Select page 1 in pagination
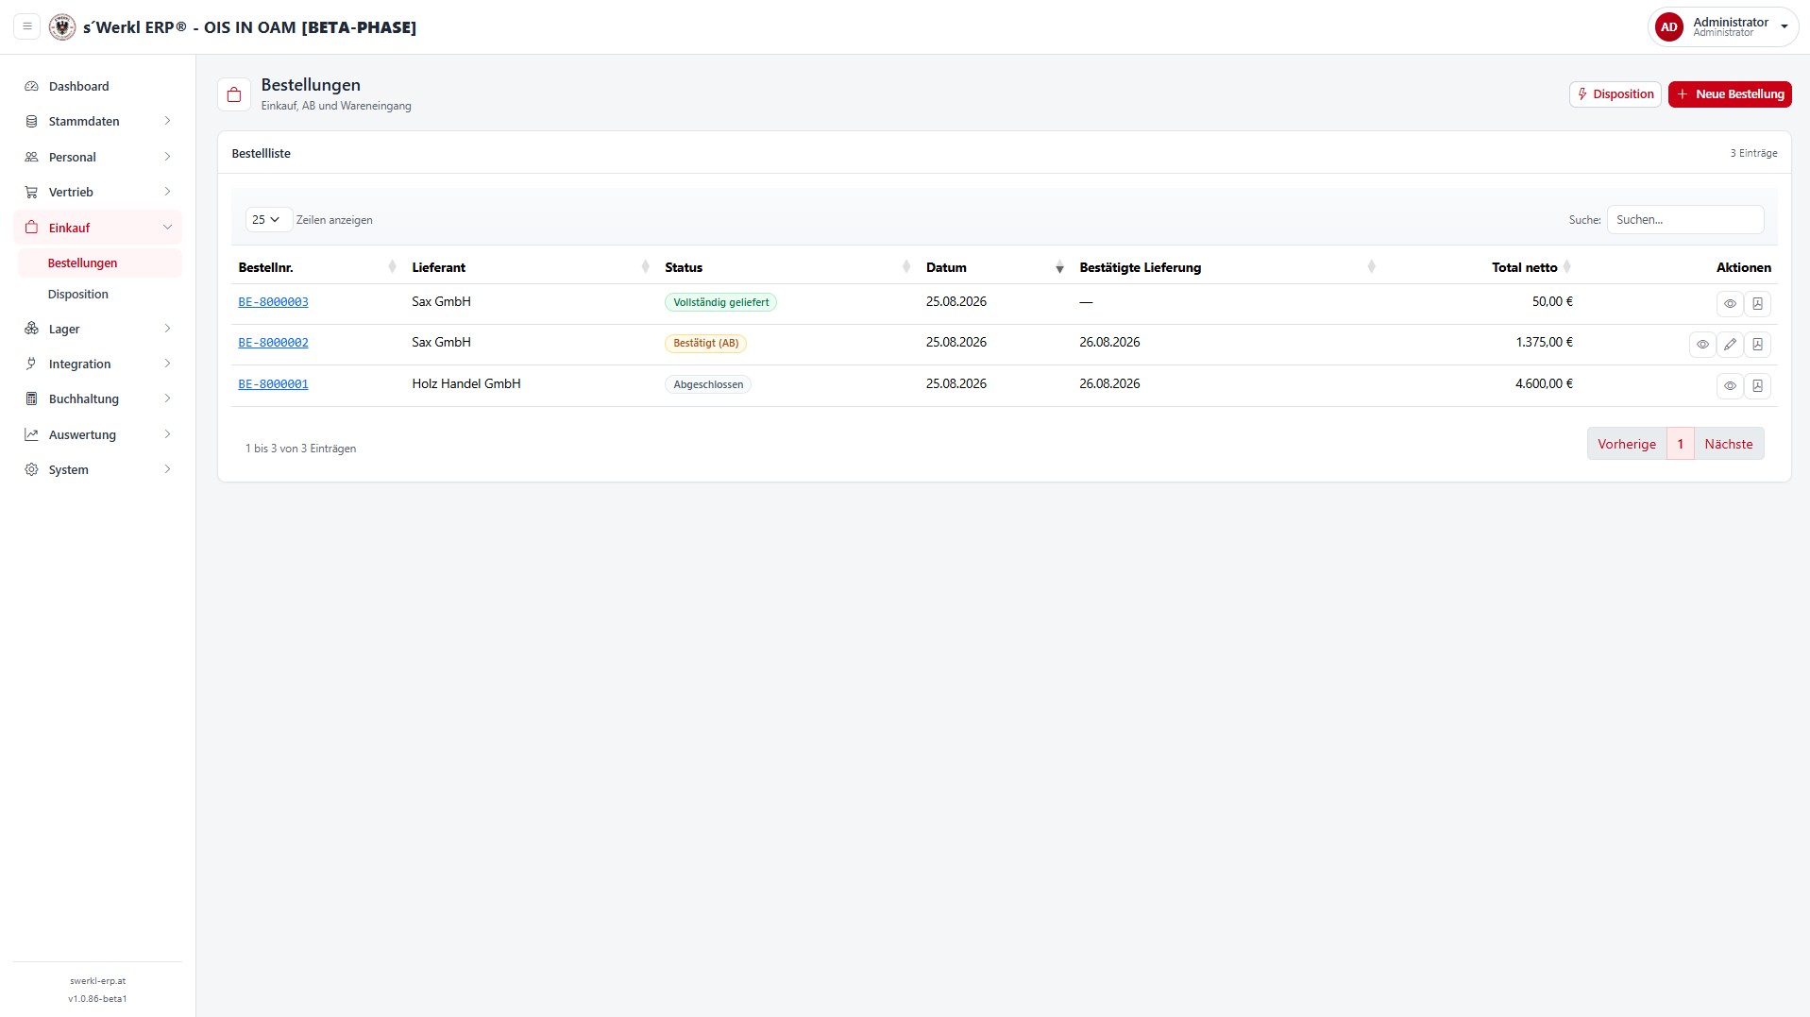Image resolution: width=1810 pixels, height=1017 pixels. coord(1680,444)
